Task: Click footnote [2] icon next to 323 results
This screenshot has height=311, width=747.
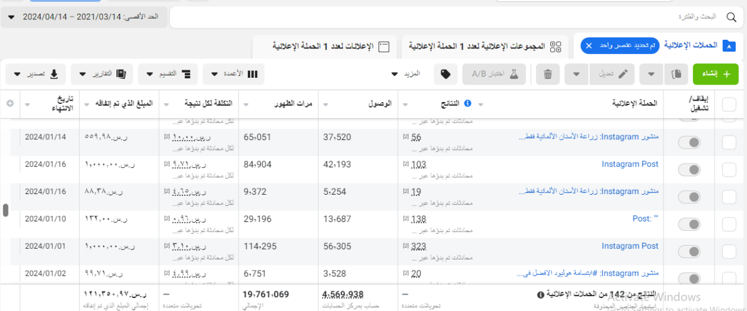Action: pyautogui.click(x=406, y=246)
